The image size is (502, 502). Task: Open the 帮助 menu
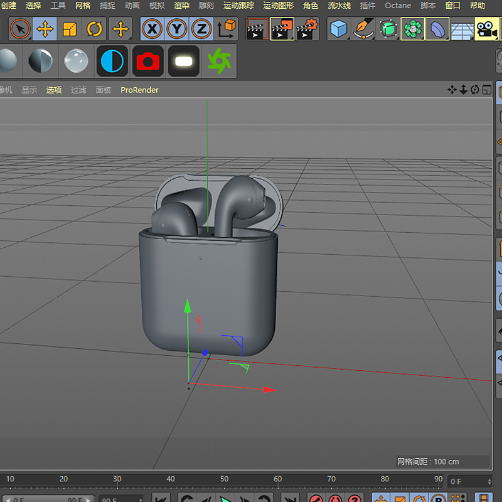(478, 6)
